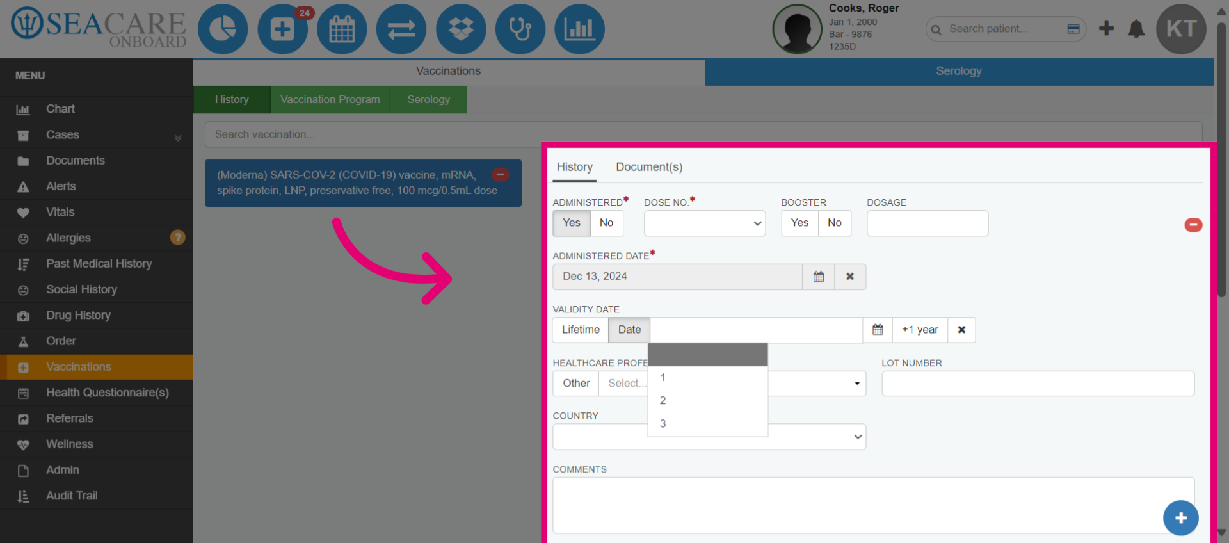
Task: Open the bar chart reports icon
Action: tap(579, 29)
